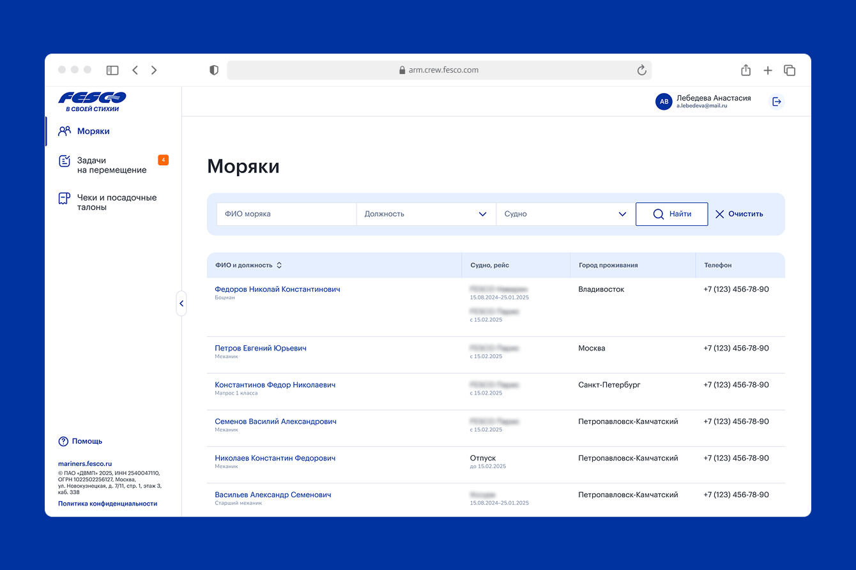856x570 pixels.
Task: Go back using the browser back arrow
Action: point(135,70)
